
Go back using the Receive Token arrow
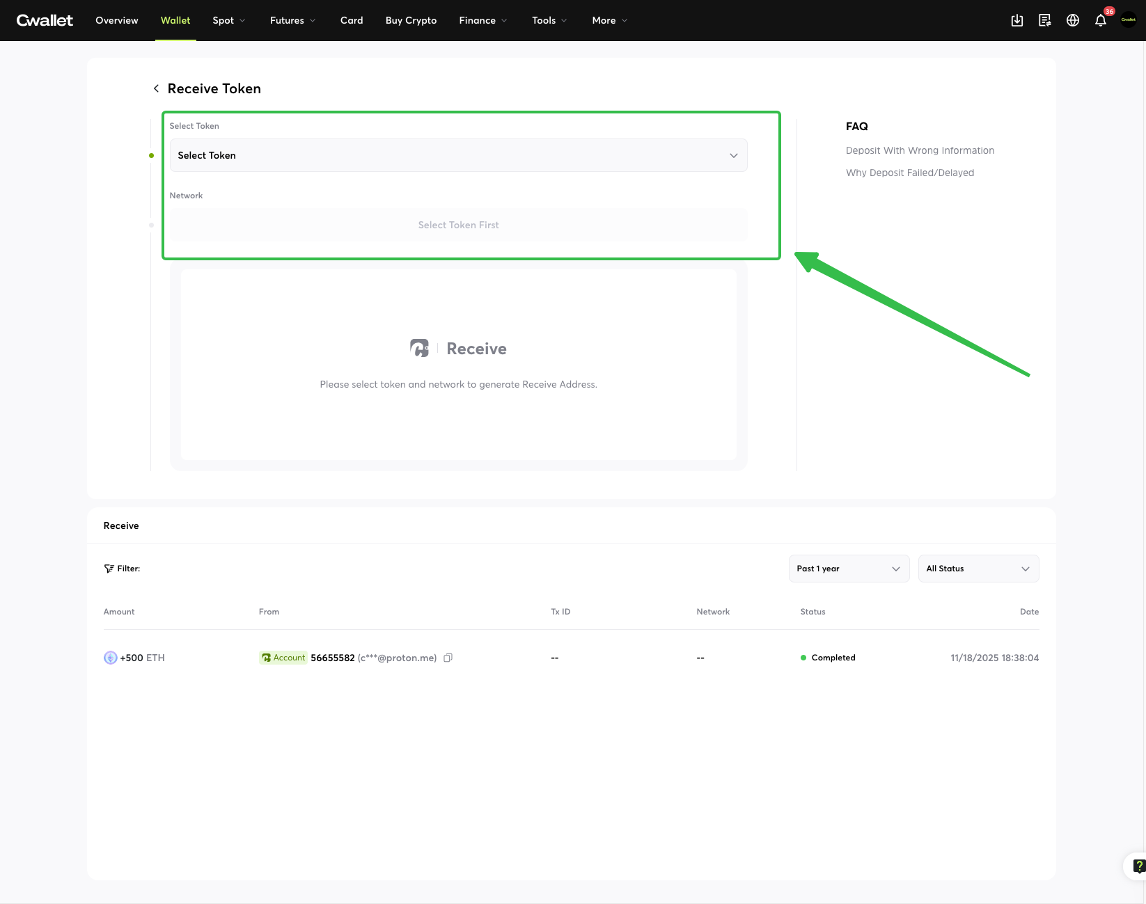[x=156, y=88]
